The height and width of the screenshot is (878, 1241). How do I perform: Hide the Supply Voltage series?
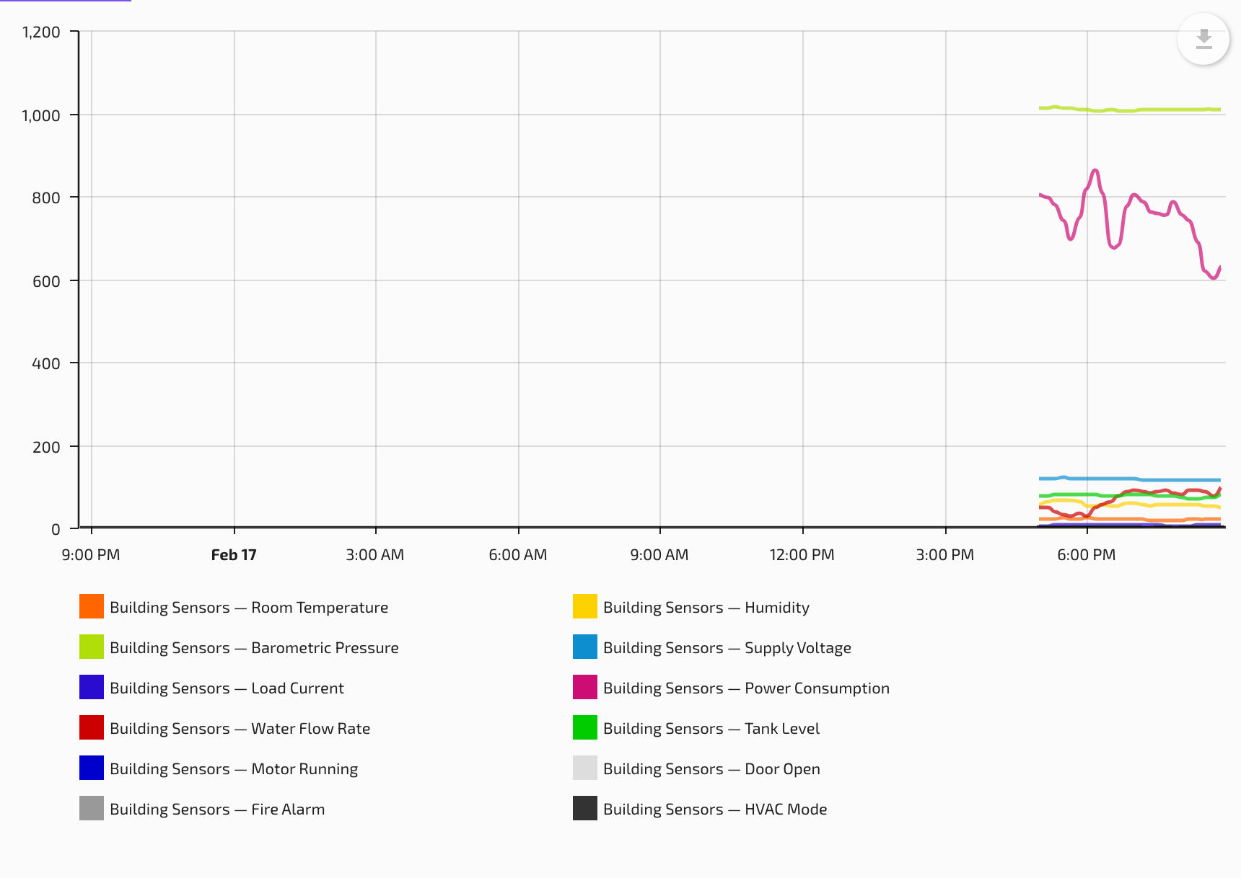(727, 647)
